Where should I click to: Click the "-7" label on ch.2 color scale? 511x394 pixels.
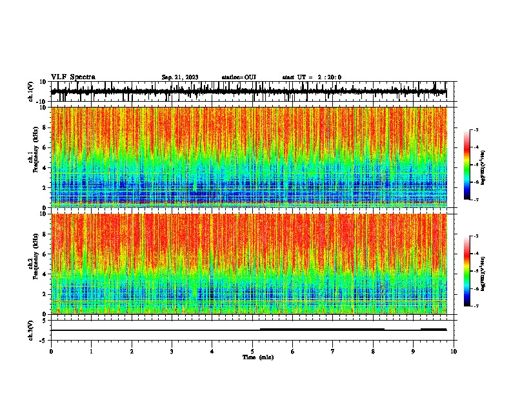[476, 306]
